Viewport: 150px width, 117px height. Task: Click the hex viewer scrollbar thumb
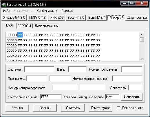coord(142,39)
